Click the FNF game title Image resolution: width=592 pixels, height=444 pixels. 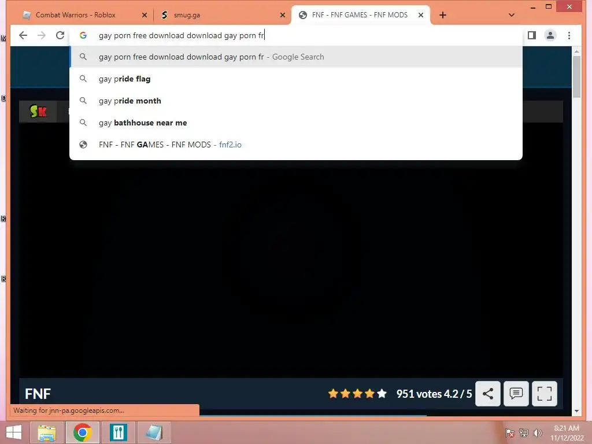[38, 394]
